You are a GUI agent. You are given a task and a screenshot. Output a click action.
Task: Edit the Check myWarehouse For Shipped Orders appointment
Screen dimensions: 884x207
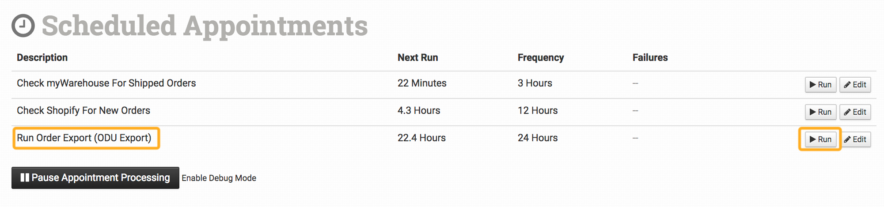pyautogui.click(x=855, y=85)
